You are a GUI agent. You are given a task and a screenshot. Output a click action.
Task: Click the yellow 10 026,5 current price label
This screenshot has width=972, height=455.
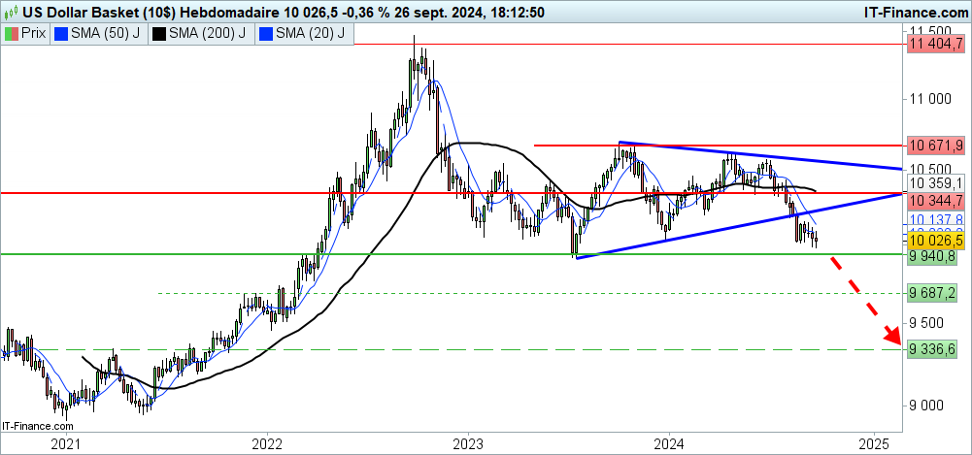pos(935,240)
